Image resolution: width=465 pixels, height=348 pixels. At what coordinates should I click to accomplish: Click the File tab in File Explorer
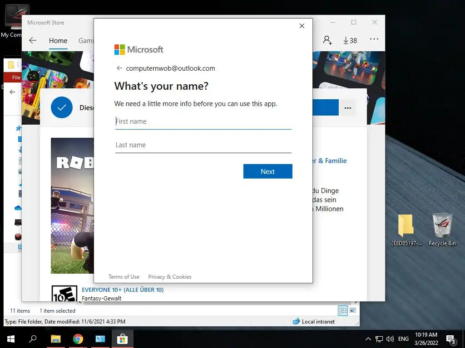coord(16,77)
